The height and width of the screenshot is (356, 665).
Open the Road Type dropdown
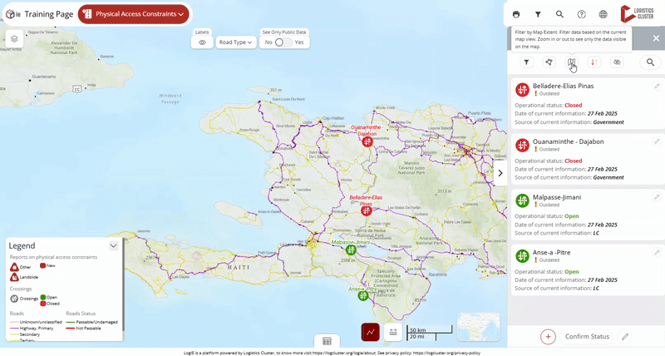(x=236, y=42)
